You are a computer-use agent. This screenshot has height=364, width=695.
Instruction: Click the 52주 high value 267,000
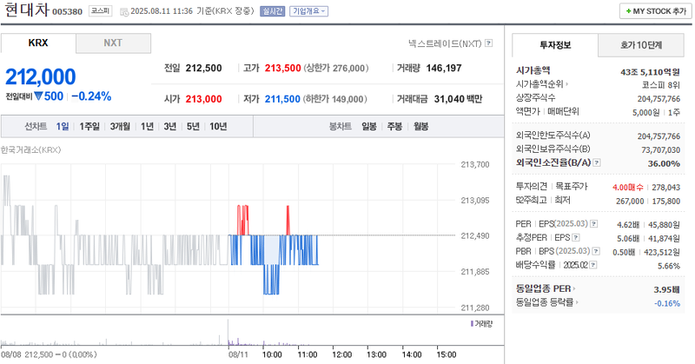pos(630,202)
